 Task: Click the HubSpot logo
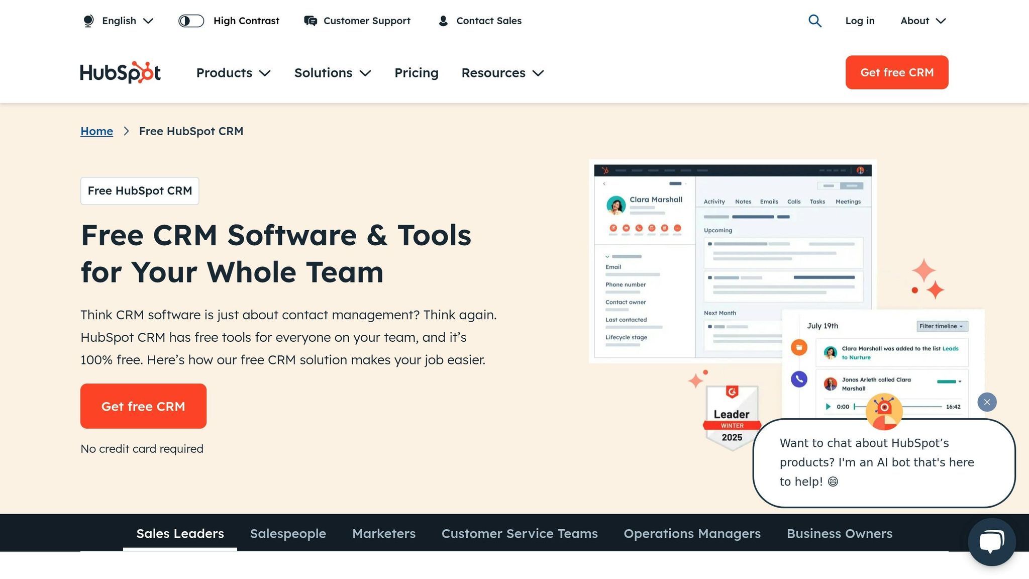click(120, 72)
